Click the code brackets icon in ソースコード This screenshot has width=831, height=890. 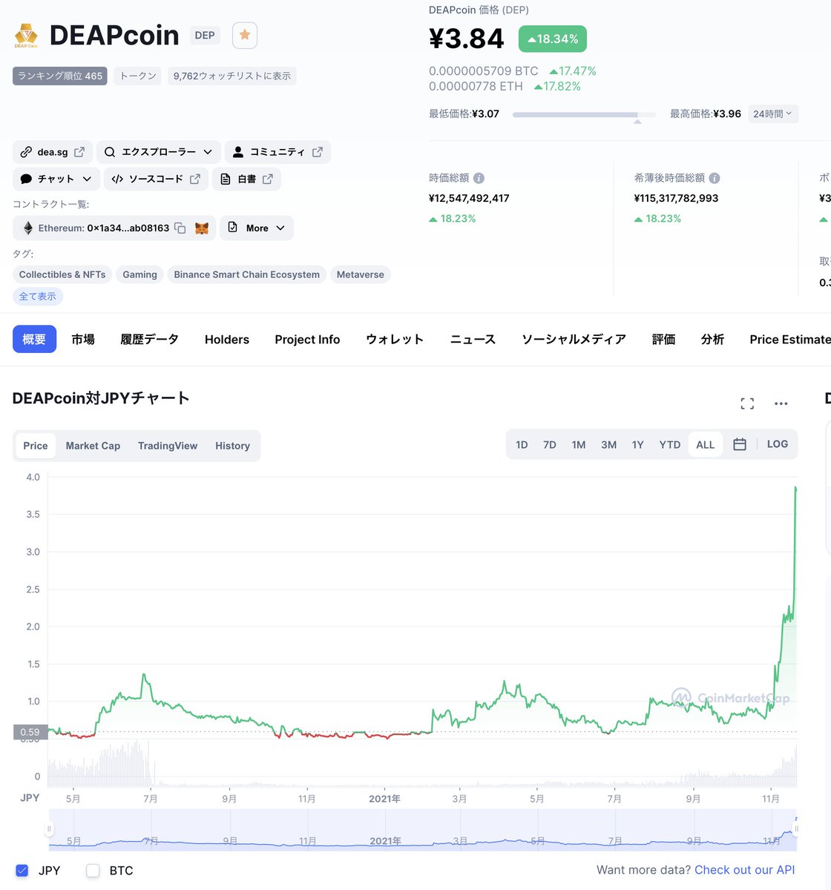pos(117,179)
